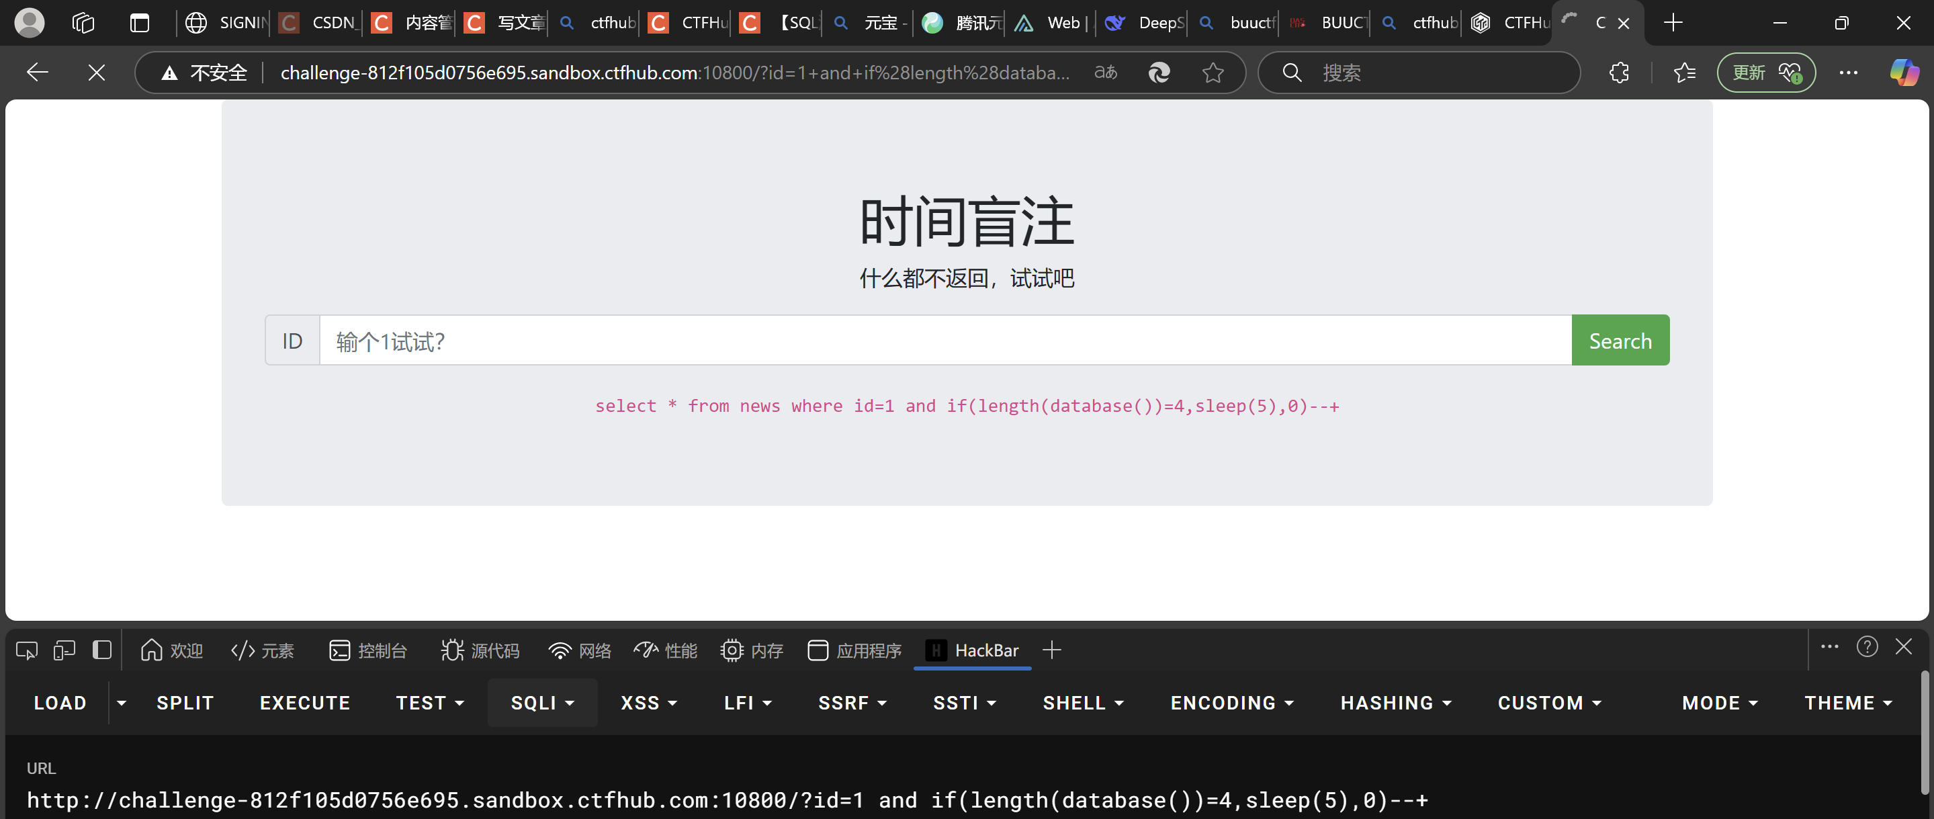
Task: Click the HackBar panel vertical scrollbar
Action: pyautogui.click(x=1925, y=732)
